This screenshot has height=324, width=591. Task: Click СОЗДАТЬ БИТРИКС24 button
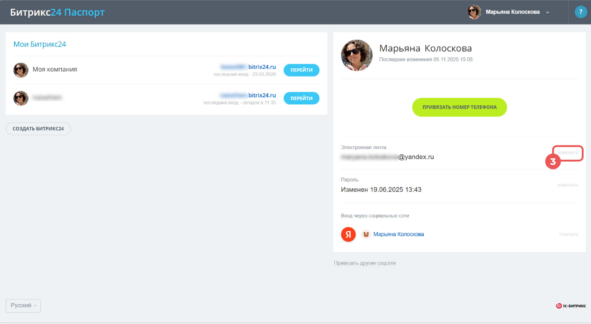tap(38, 129)
